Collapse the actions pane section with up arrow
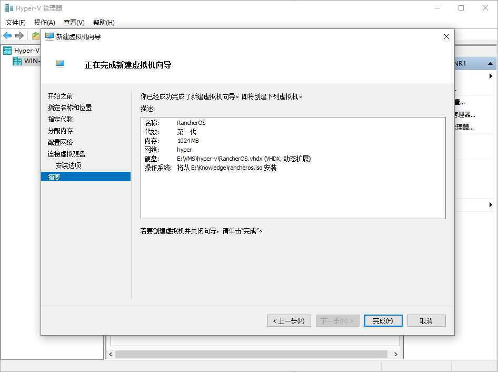 coord(491,64)
